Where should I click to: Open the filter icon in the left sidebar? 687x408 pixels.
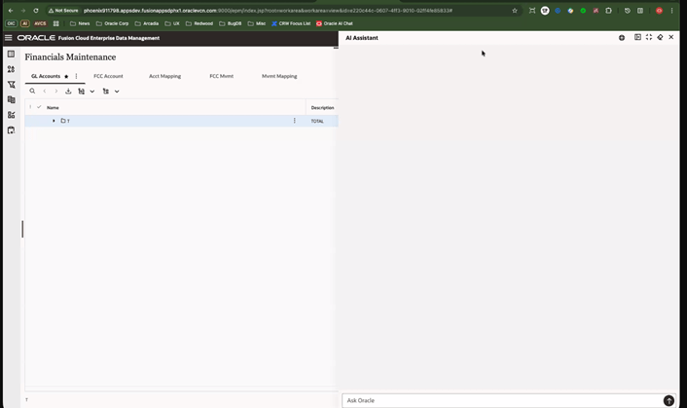click(x=11, y=85)
